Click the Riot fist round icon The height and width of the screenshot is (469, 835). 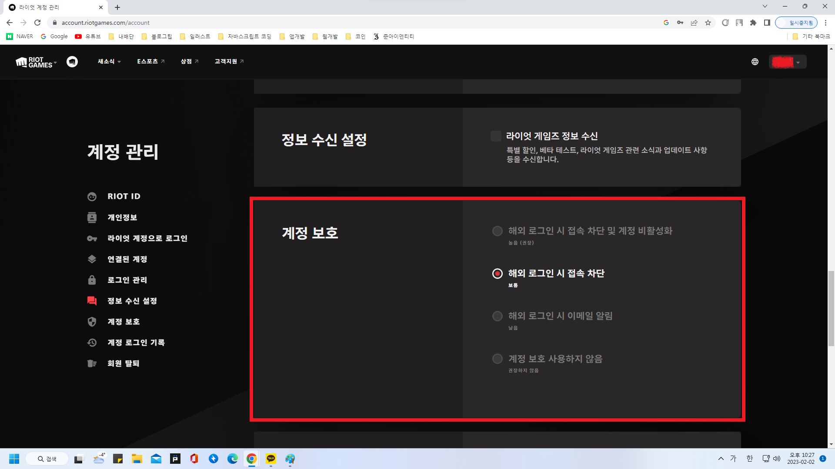coord(72,62)
